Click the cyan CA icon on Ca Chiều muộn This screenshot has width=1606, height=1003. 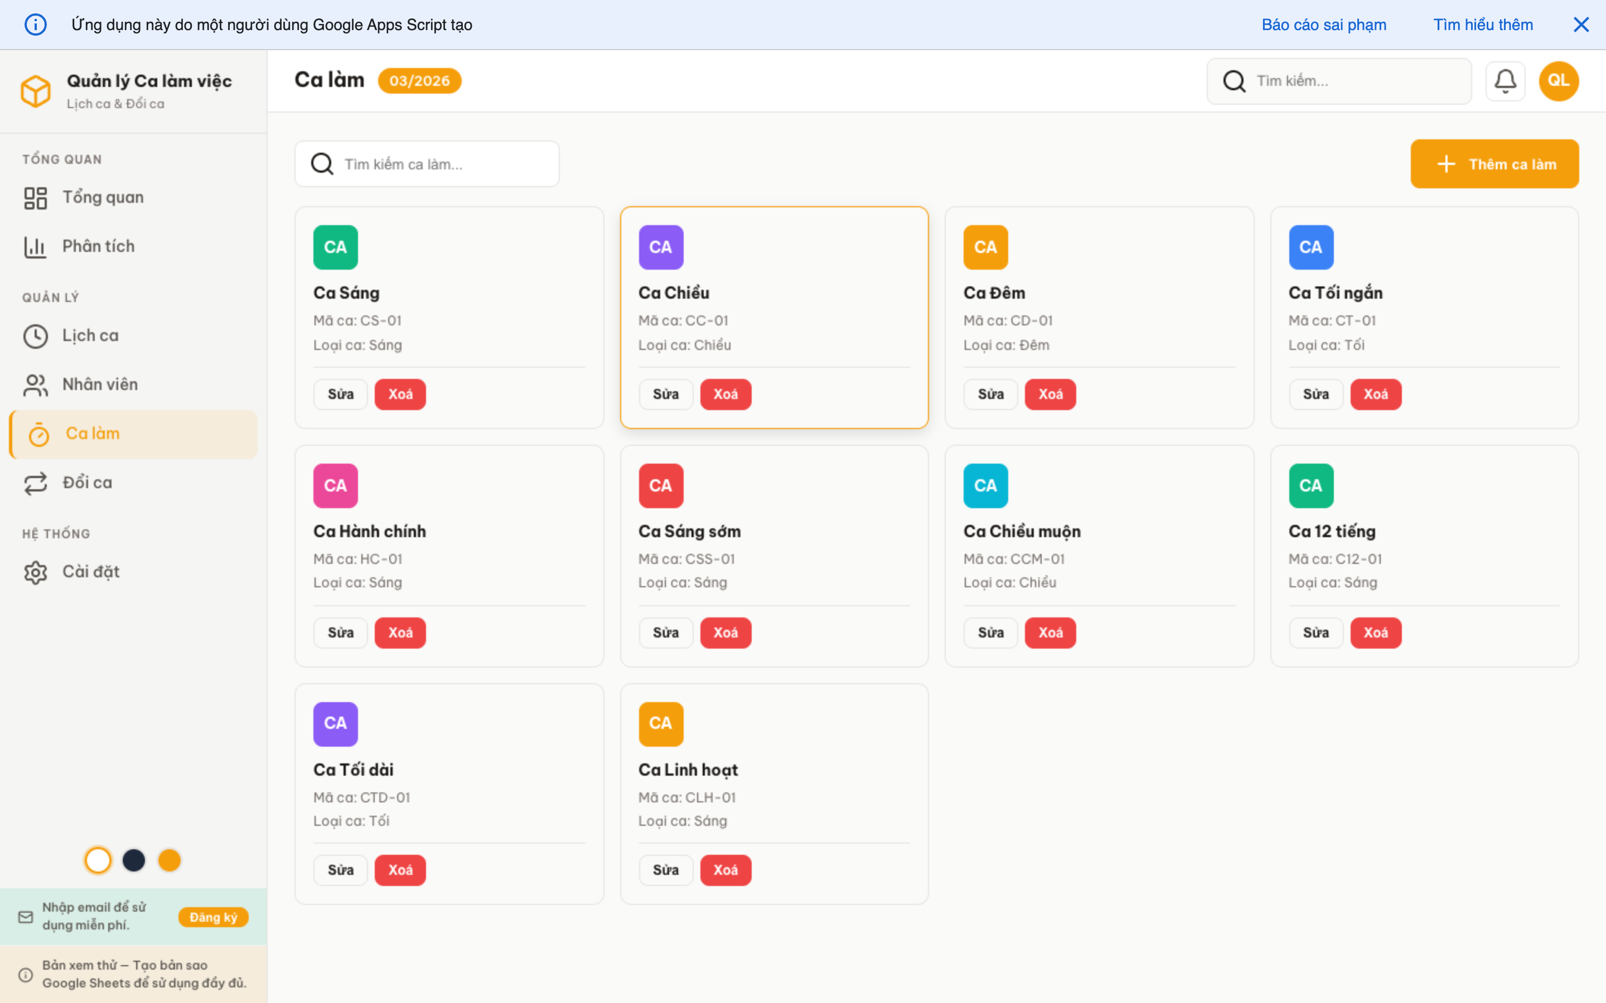(x=985, y=485)
